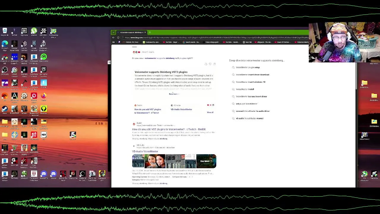Open the Microsoft Edge desktop shortcut

pyautogui.click(x=5, y=45)
